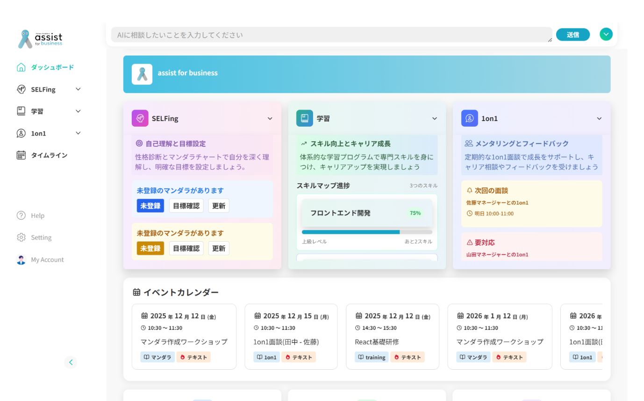The width and height of the screenshot is (644, 401).
Task: Toggle the green round dropdown button beside 送信
Action: [606, 34]
